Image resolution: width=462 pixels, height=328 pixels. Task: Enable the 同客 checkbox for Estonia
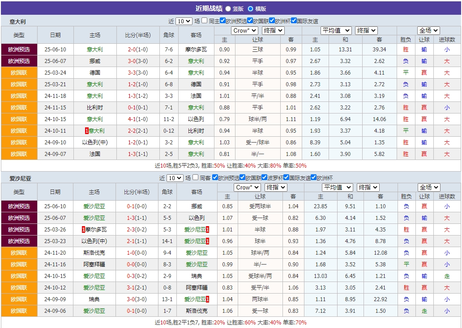pyautogui.click(x=195, y=177)
